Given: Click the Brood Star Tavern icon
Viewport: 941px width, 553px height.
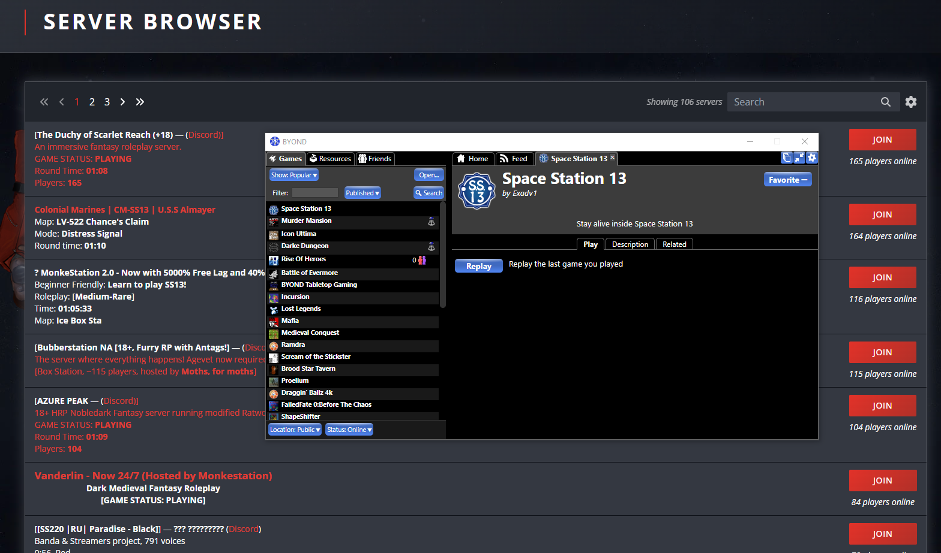Looking at the screenshot, I should (274, 369).
